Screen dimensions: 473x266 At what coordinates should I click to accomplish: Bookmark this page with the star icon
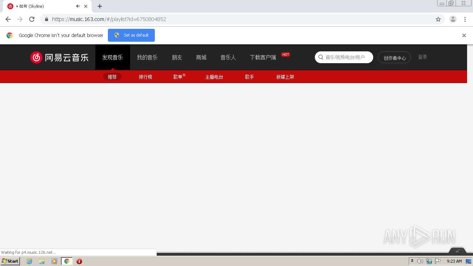point(438,19)
